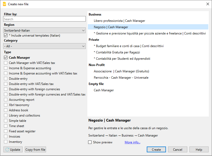Click the Private group heading
The image size is (212, 156).
94,40
